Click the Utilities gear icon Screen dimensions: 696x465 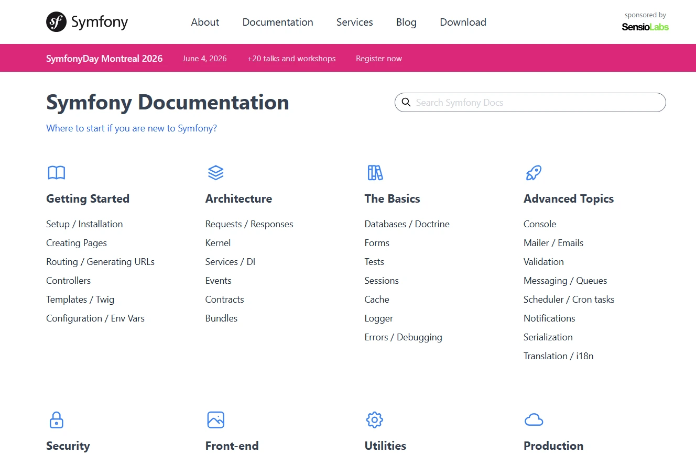click(x=374, y=419)
